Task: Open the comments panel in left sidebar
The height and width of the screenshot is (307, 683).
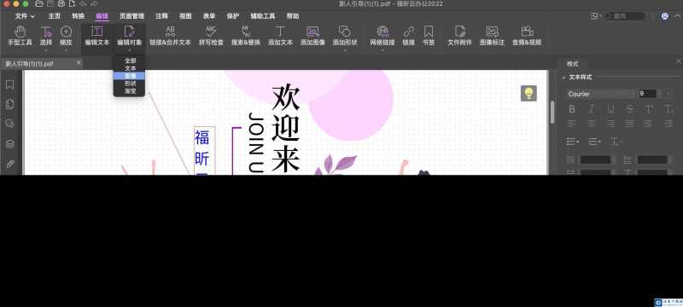Action: (9, 124)
